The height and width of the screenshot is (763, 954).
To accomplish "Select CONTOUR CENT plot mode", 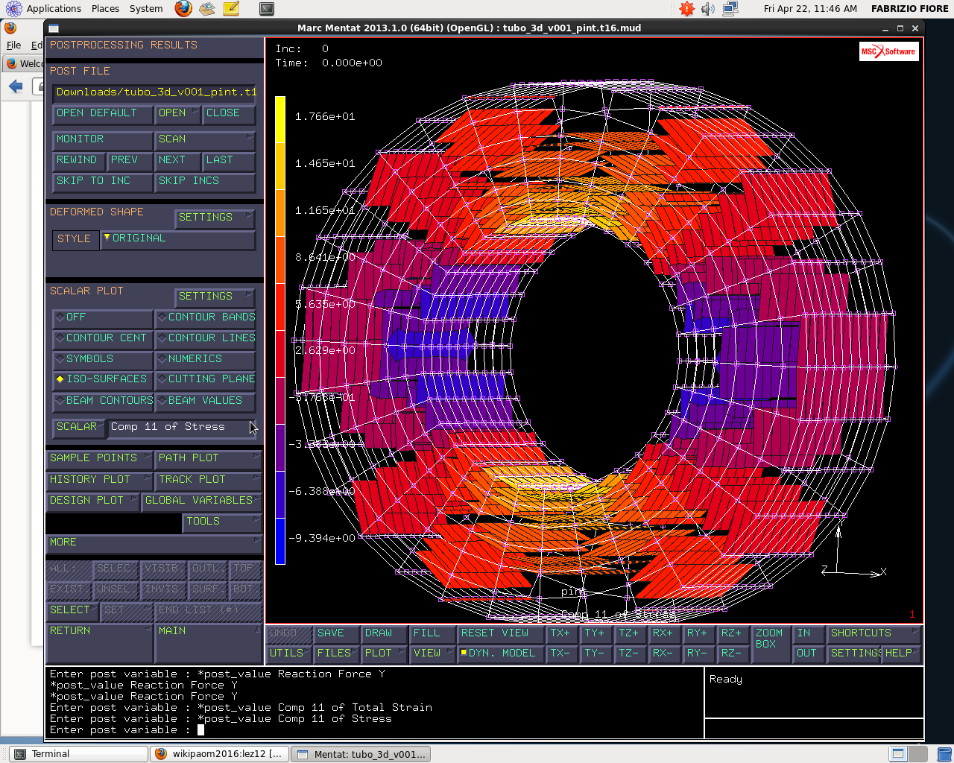I will click(x=103, y=338).
